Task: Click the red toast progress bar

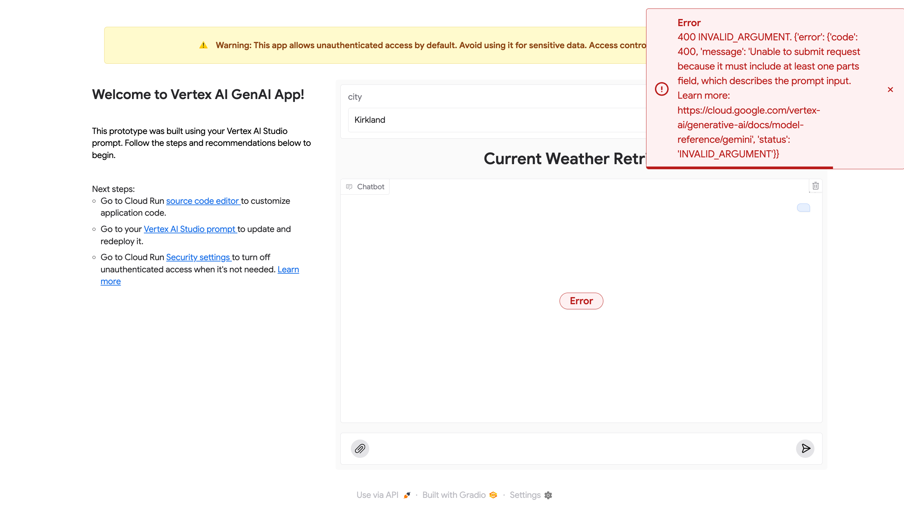Action: point(739,168)
